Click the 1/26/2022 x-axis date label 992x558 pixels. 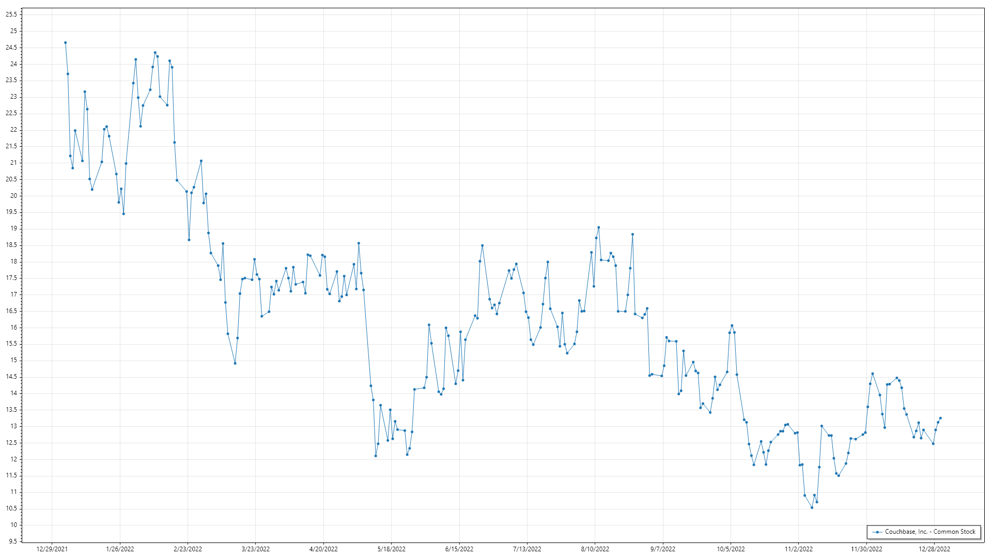point(120,549)
